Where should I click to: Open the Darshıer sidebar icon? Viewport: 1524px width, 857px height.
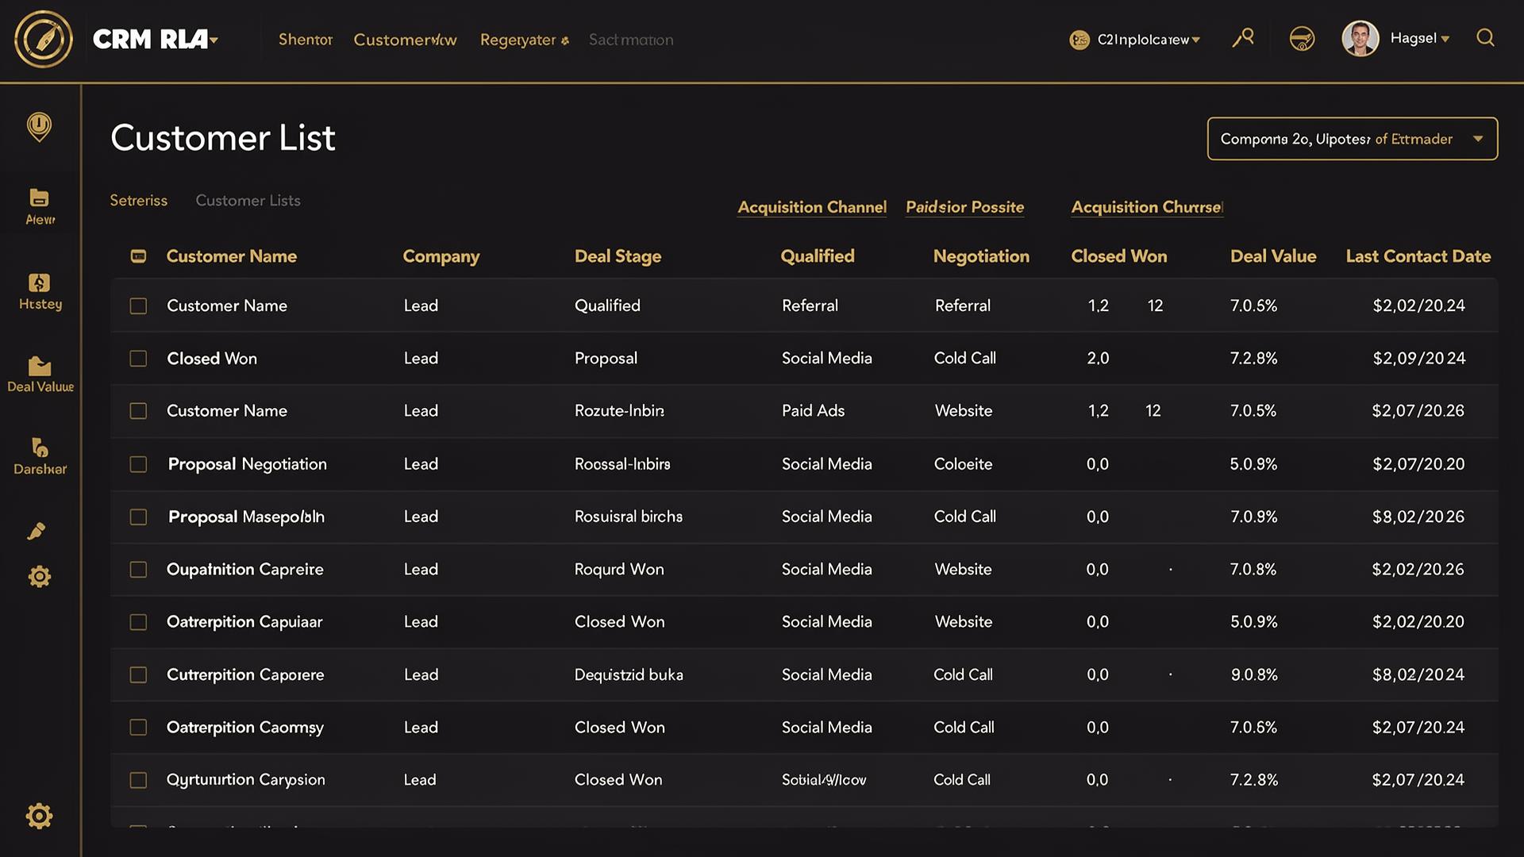[40, 448]
